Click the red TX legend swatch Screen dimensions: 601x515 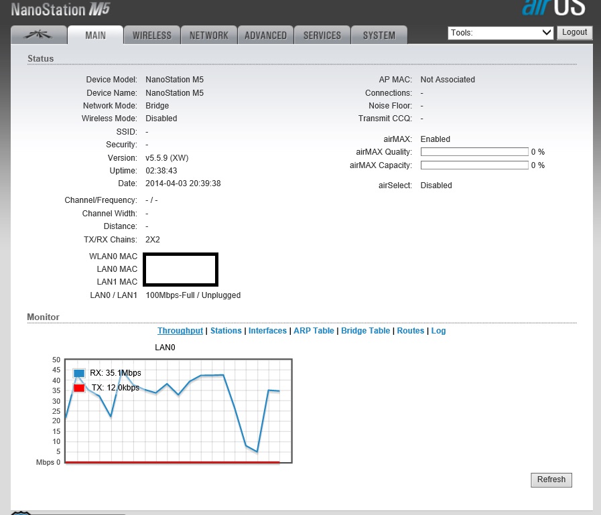click(79, 388)
